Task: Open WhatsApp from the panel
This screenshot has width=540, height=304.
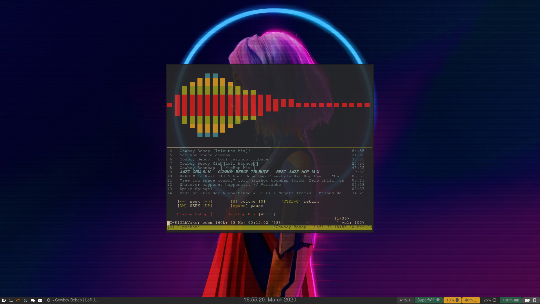Action: coord(26,300)
